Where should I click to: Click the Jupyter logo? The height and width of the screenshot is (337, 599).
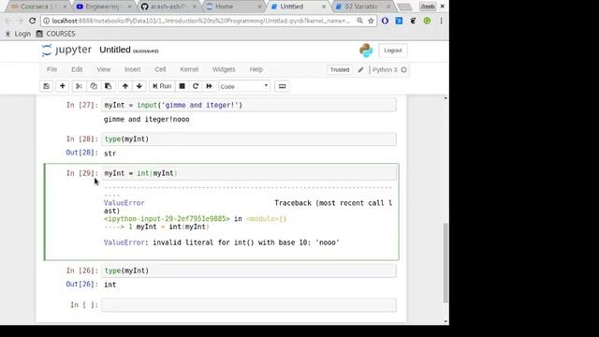[x=66, y=50]
